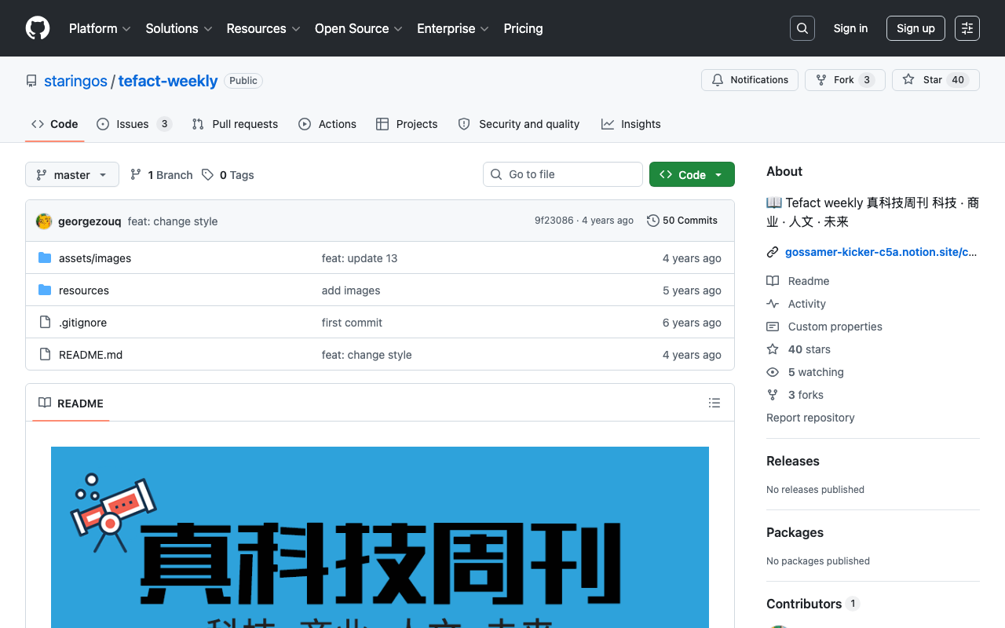This screenshot has width=1005, height=628.
Task: Open the appearance settings sliders icon
Action: [x=967, y=28]
